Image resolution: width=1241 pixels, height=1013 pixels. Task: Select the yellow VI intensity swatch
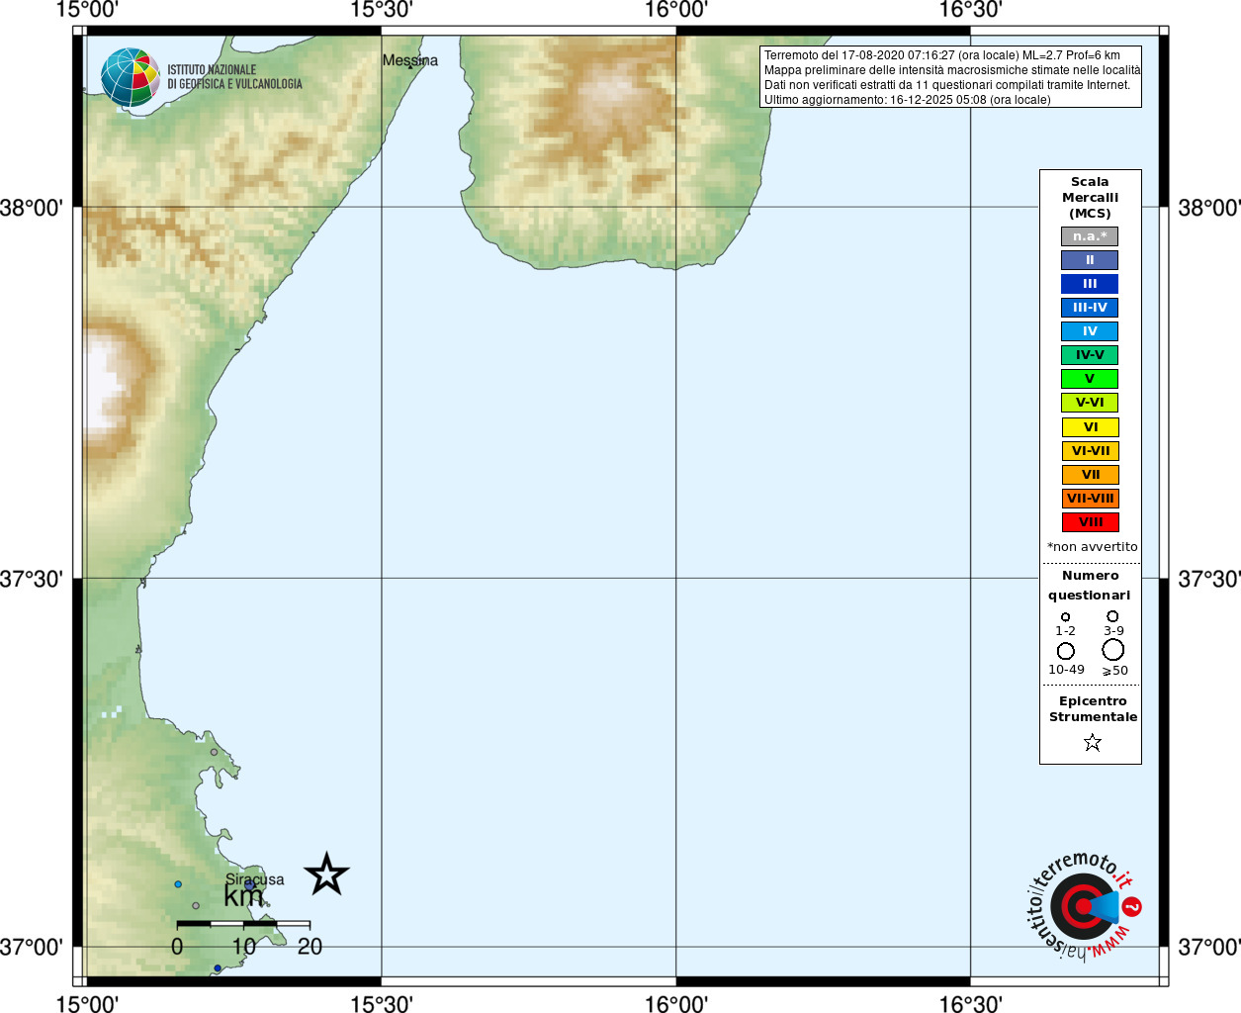coord(1090,427)
